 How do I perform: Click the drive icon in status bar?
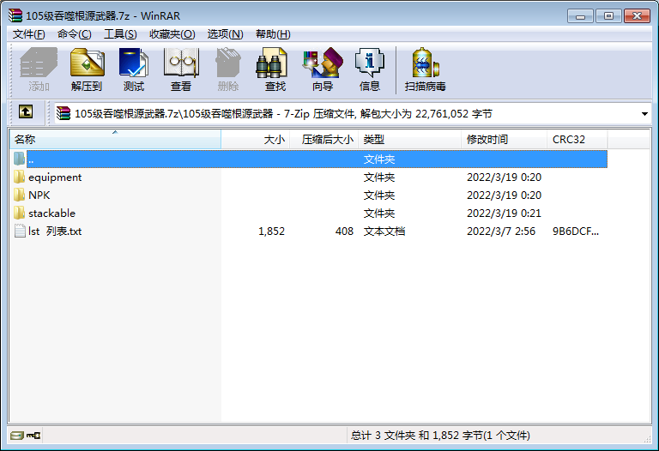pyautogui.click(x=17, y=436)
